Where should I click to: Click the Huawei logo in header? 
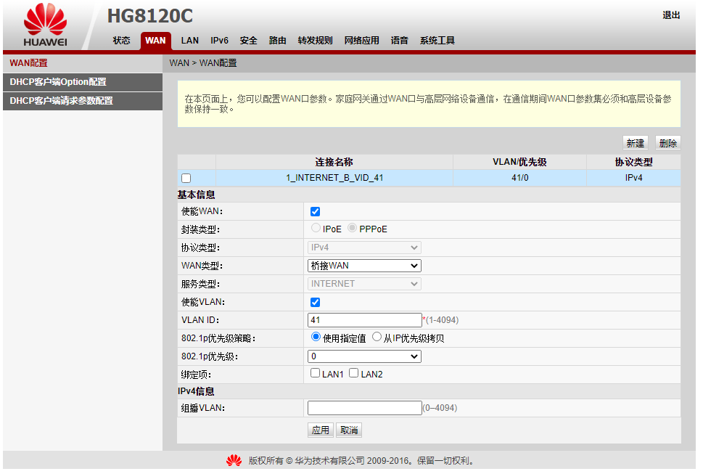coord(45,25)
